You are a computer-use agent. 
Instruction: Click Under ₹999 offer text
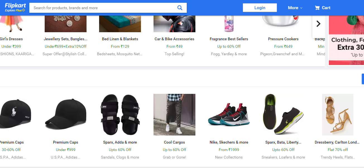click(x=66, y=150)
